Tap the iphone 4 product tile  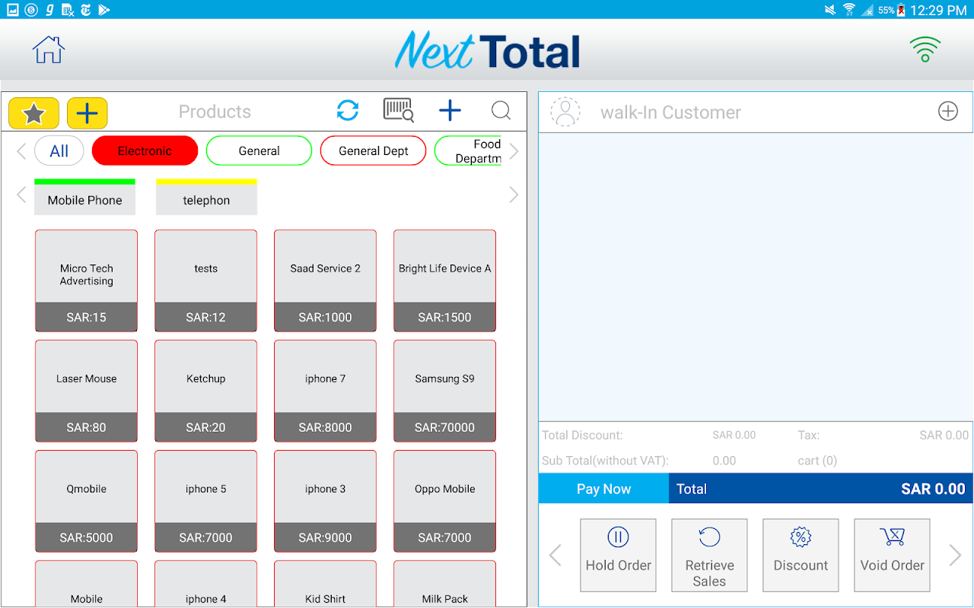205,584
